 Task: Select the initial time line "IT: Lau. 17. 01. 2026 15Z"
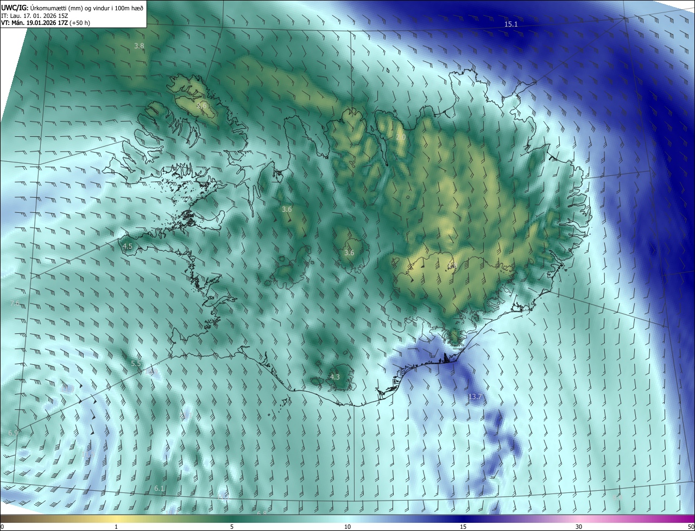click(34, 15)
